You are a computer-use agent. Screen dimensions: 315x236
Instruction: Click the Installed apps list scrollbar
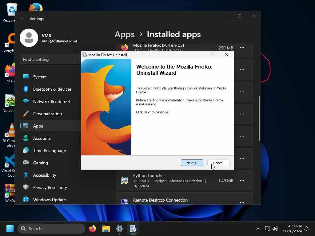(x=259, y=118)
